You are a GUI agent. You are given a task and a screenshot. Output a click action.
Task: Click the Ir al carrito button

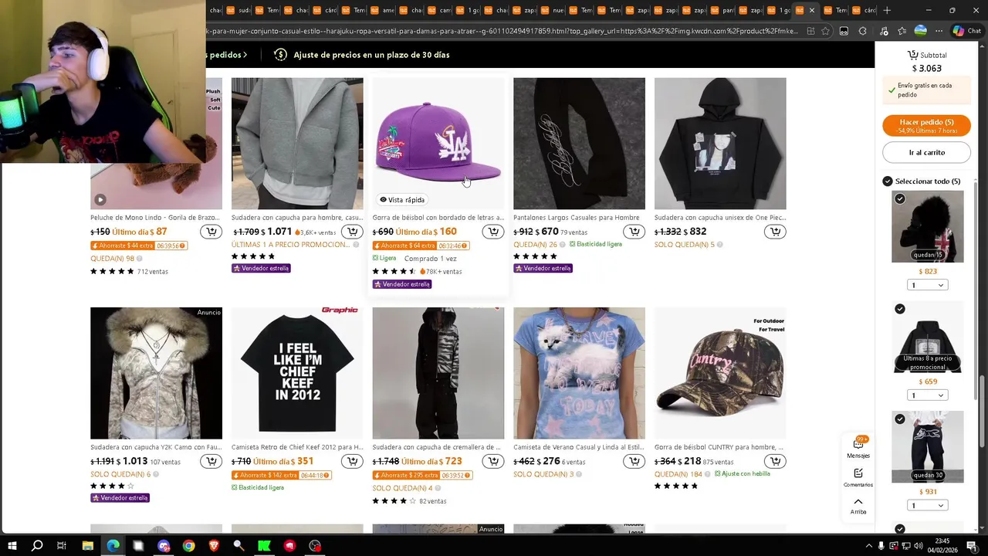926,153
